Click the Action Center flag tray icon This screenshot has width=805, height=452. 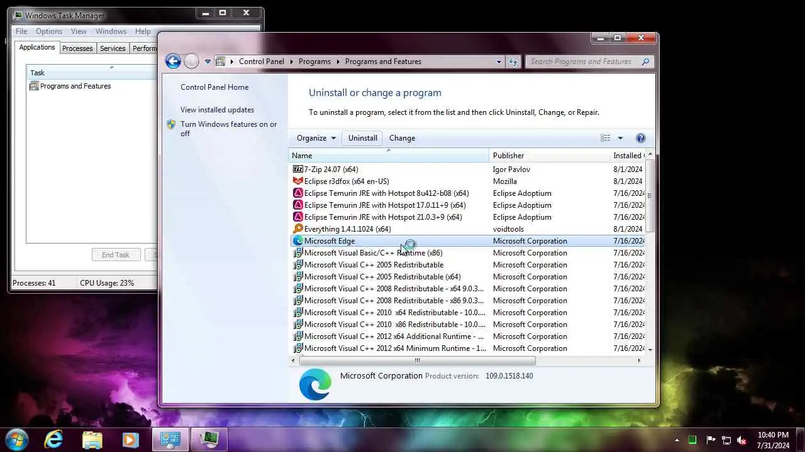(x=711, y=440)
